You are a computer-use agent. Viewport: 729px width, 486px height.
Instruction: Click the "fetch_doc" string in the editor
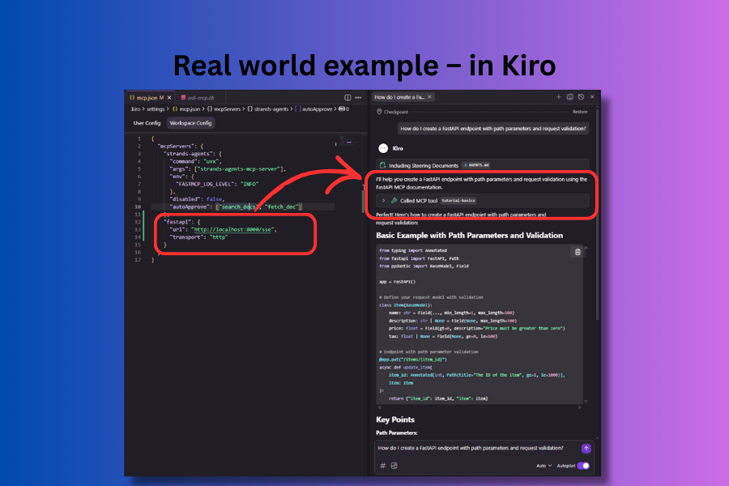282,207
